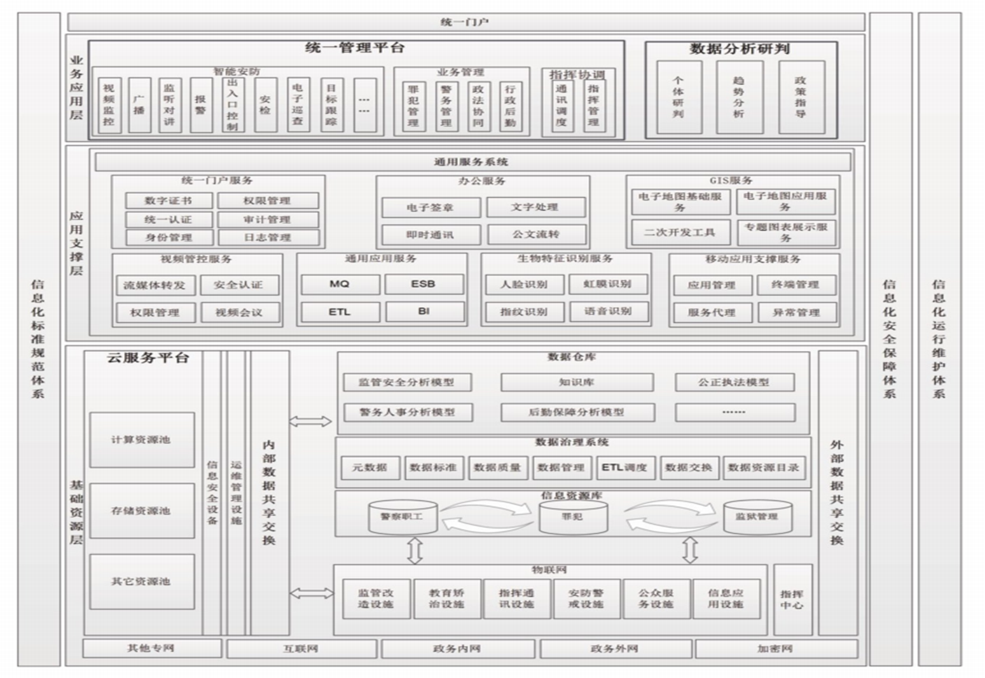Click the ESB service box
This screenshot has width=985, height=678.
(423, 284)
